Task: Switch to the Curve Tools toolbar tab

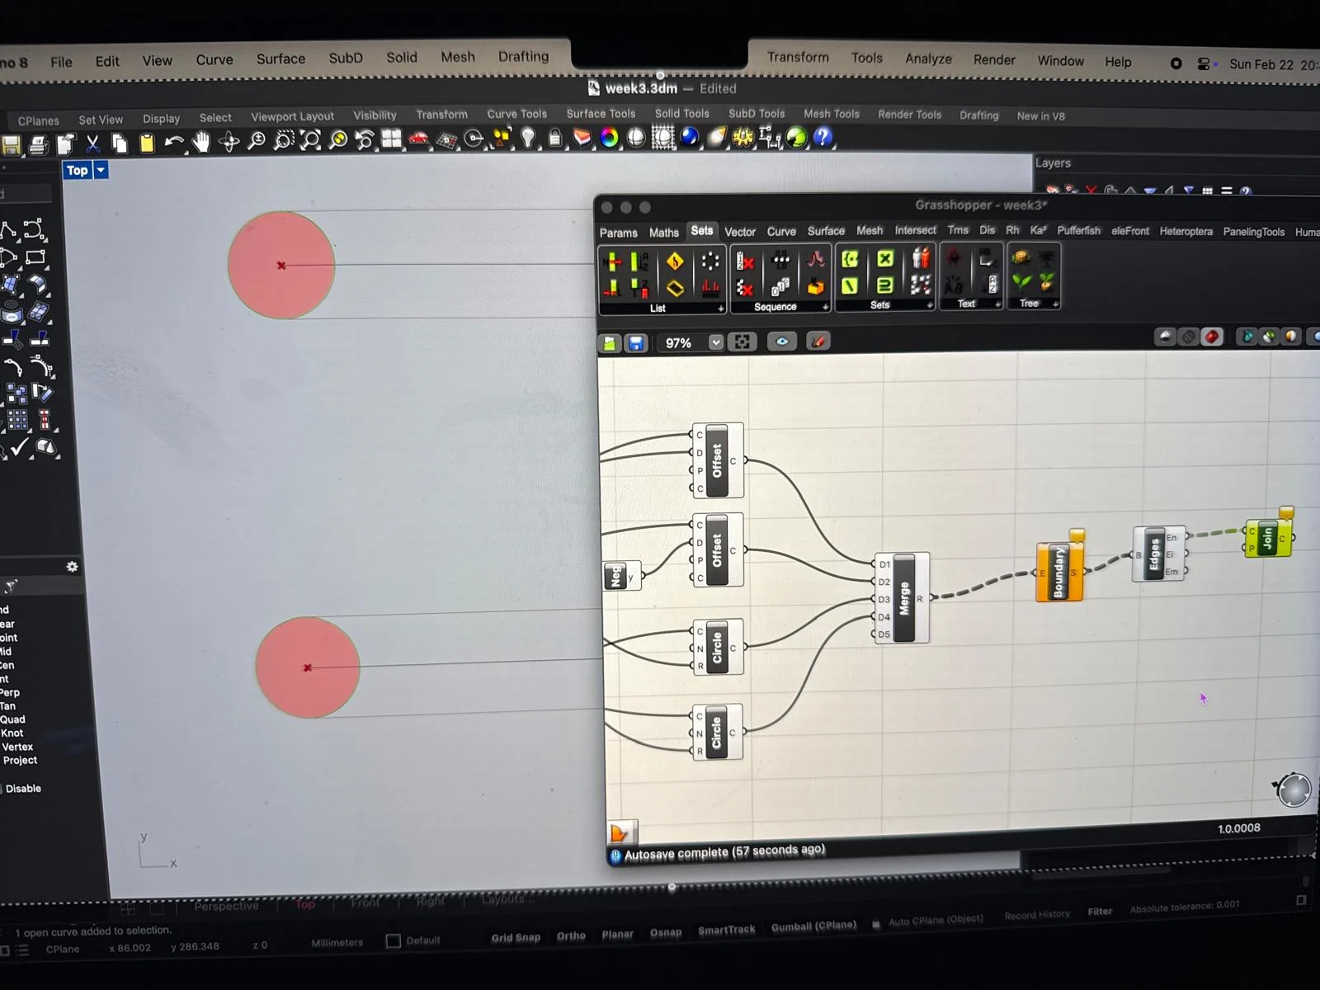Action: click(x=517, y=114)
